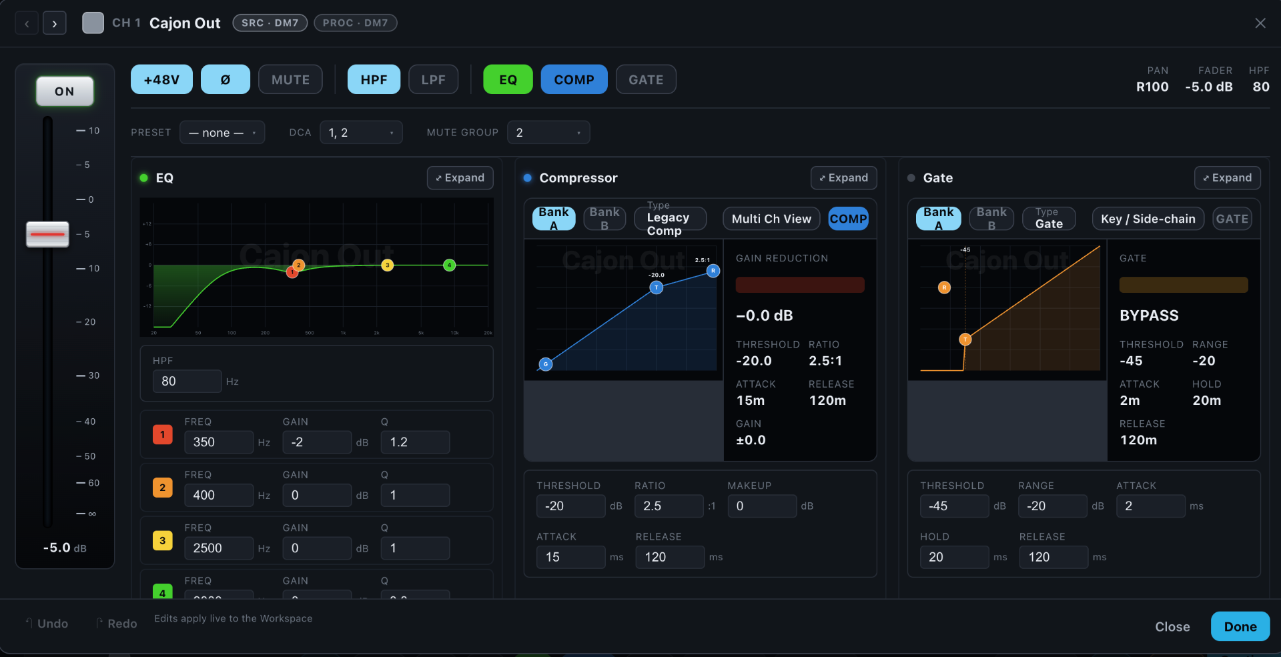Click the Undo button
The image size is (1281, 657).
47,624
